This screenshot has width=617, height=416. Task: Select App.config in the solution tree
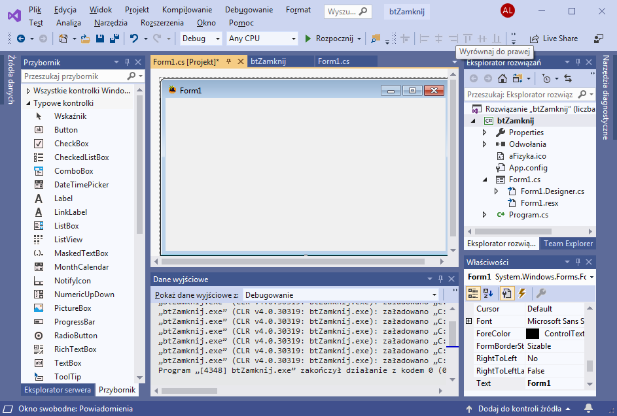[528, 168]
